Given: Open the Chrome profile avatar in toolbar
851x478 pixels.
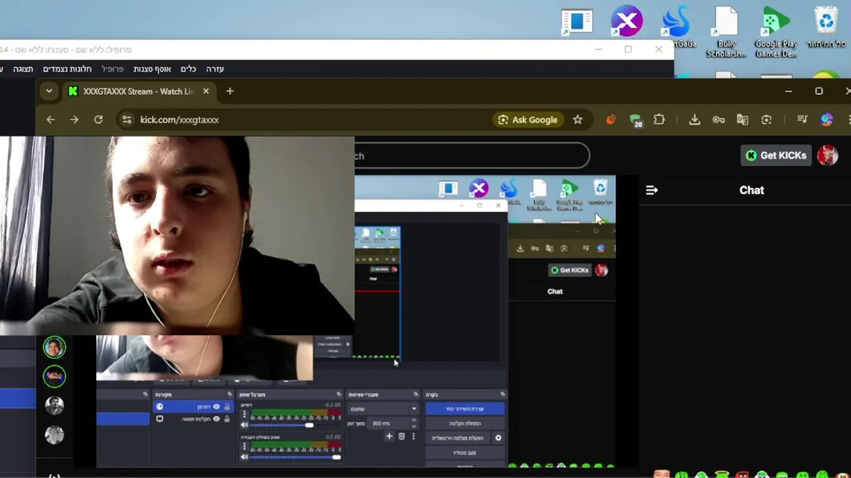Looking at the screenshot, I should click(826, 119).
